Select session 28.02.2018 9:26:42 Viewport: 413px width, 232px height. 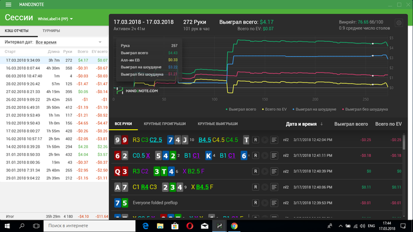(x=54, y=84)
